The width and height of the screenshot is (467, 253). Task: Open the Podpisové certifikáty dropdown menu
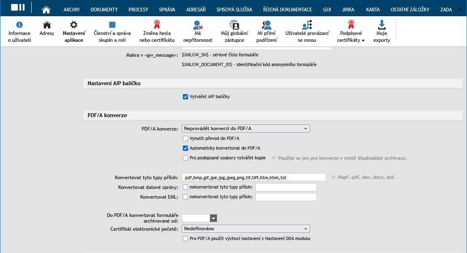(x=351, y=37)
